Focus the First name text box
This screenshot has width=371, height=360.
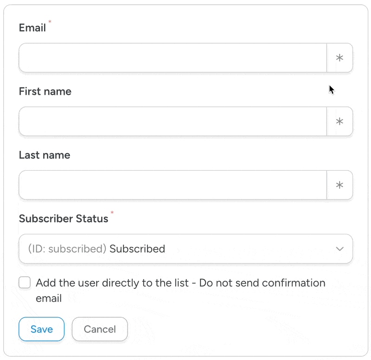(x=173, y=122)
